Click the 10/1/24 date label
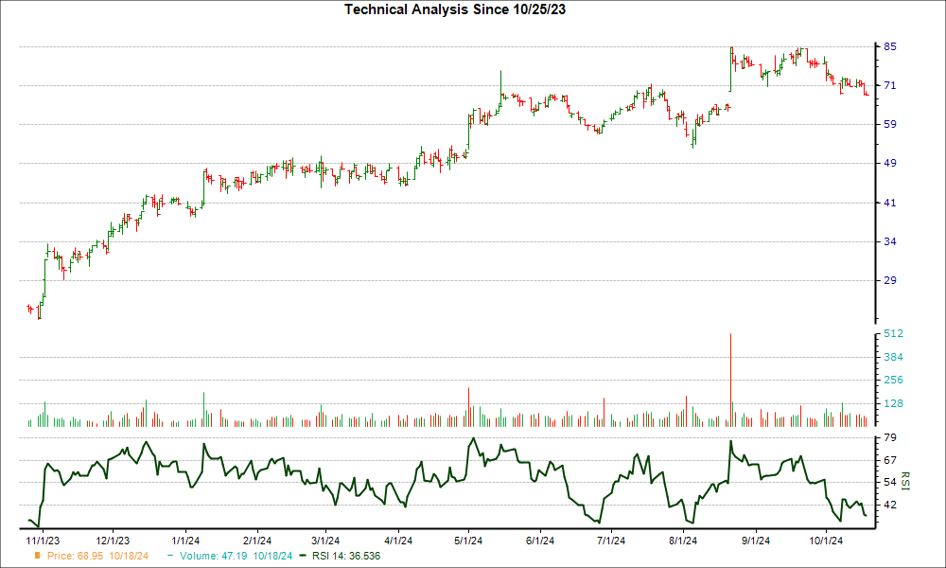The width and height of the screenshot is (946, 568). click(x=826, y=541)
